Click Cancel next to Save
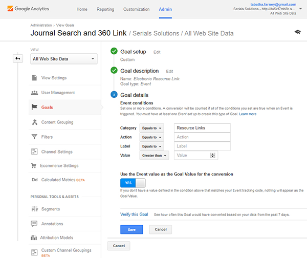This screenshot has width=307, height=258. (161, 229)
